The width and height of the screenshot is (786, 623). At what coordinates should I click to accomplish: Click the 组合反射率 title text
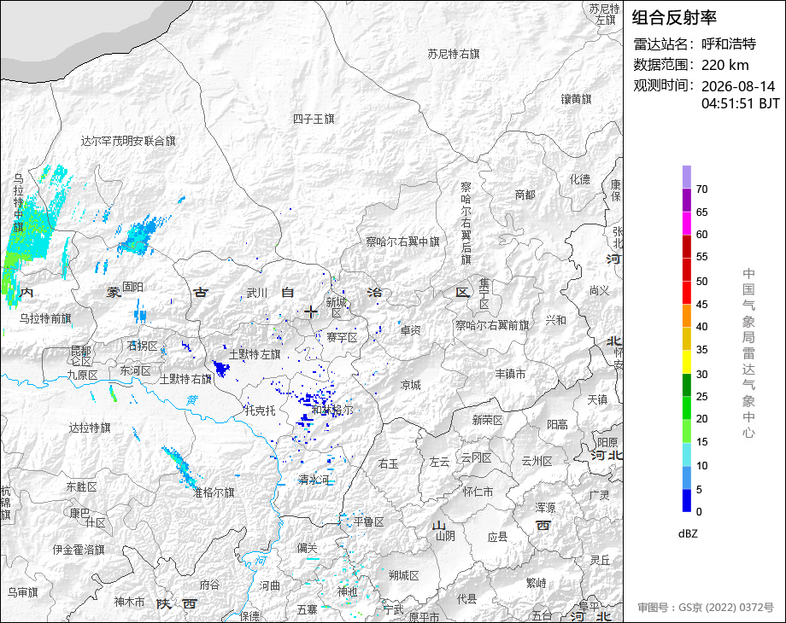coord(674,18)
